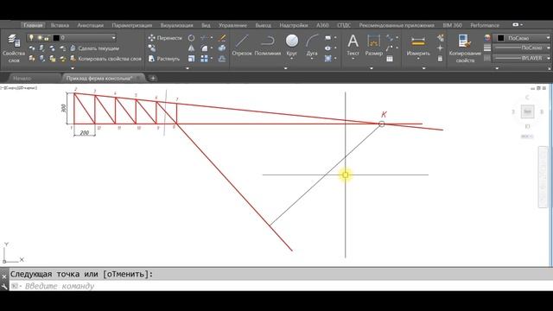The width and height of the screenshot is (553, 311).
Task: Expand the Arc (Дуга) options arrow
Action: tap(312, 59)
